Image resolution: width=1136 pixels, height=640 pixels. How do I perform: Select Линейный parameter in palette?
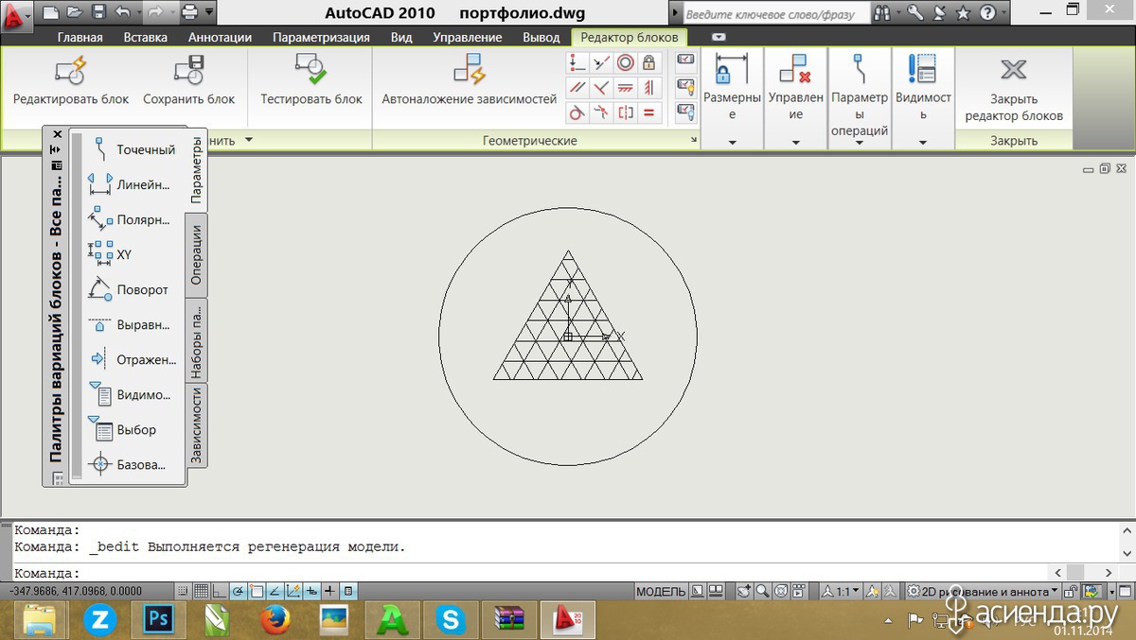point(133,184)
